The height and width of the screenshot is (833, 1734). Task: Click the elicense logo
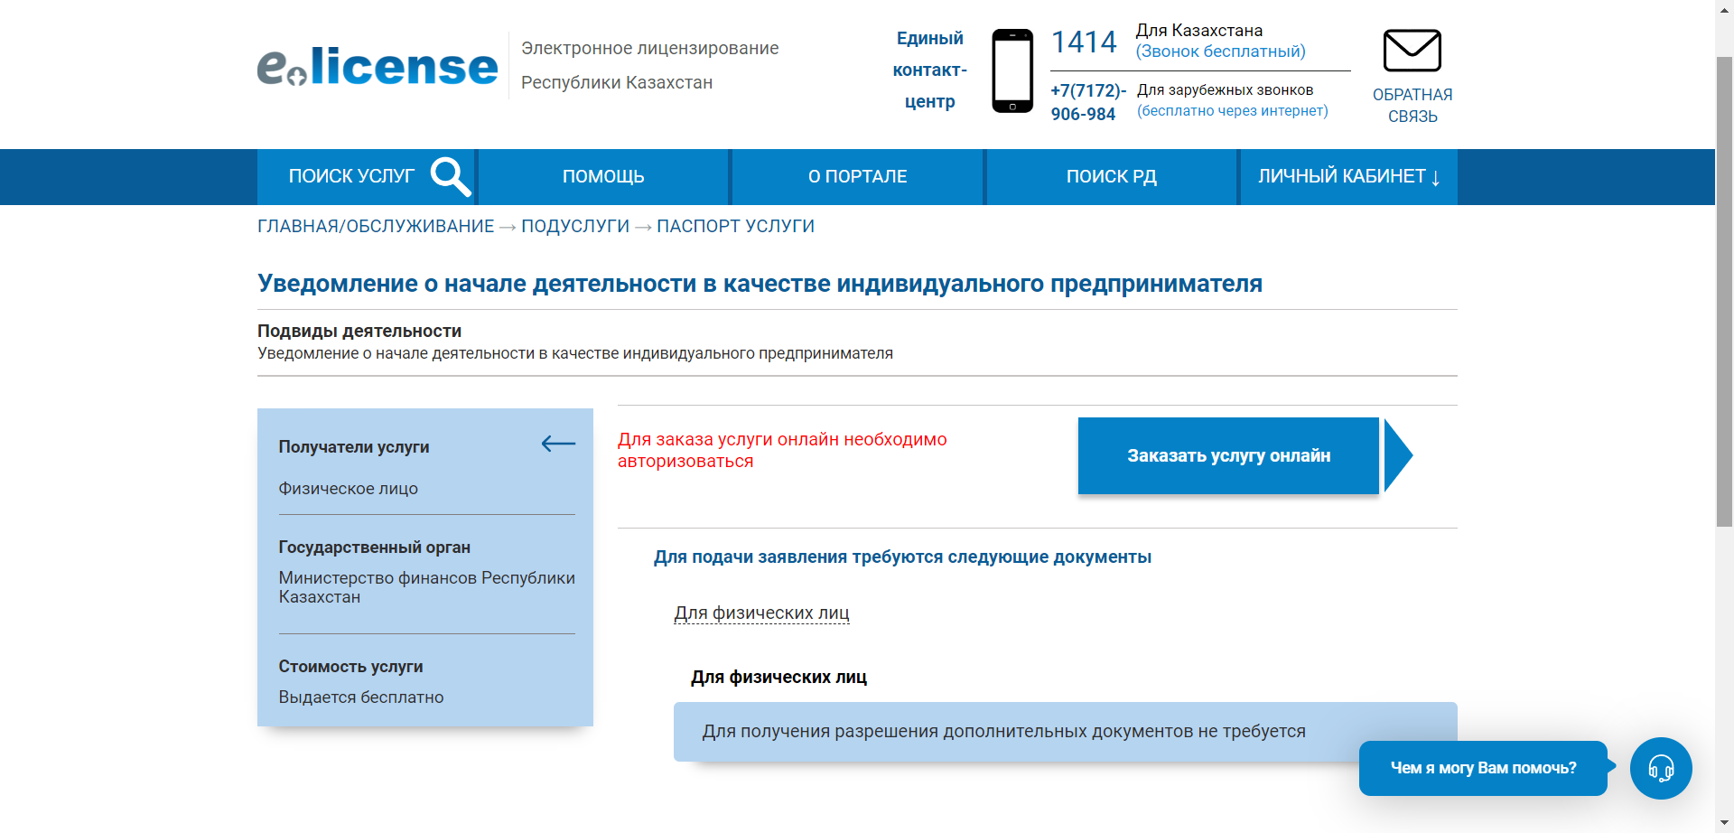[378, 67]
